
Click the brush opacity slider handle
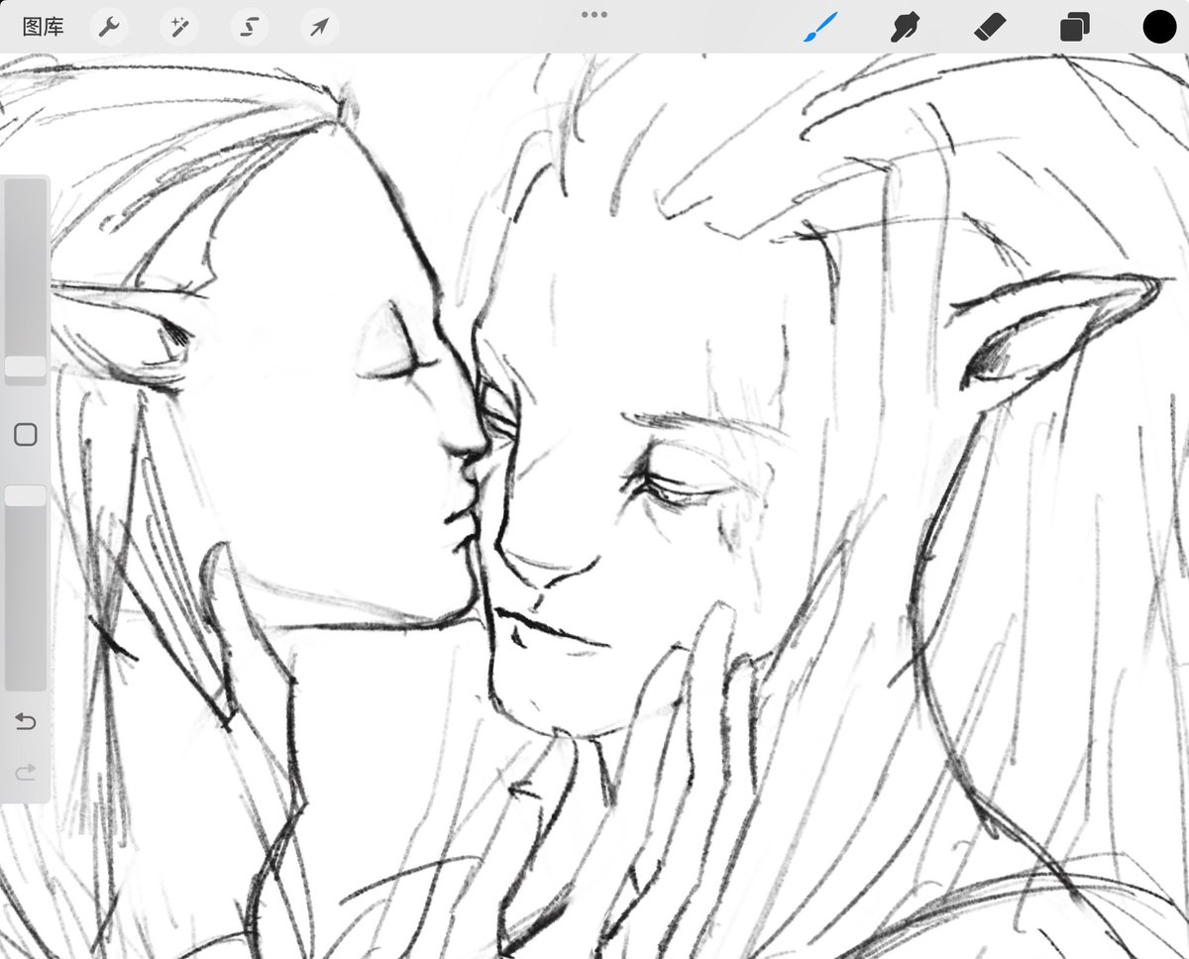click(25, 495)
